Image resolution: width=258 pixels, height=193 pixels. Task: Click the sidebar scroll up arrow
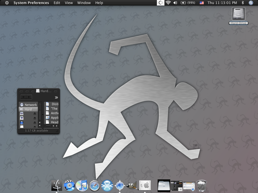tap(40, 123)
